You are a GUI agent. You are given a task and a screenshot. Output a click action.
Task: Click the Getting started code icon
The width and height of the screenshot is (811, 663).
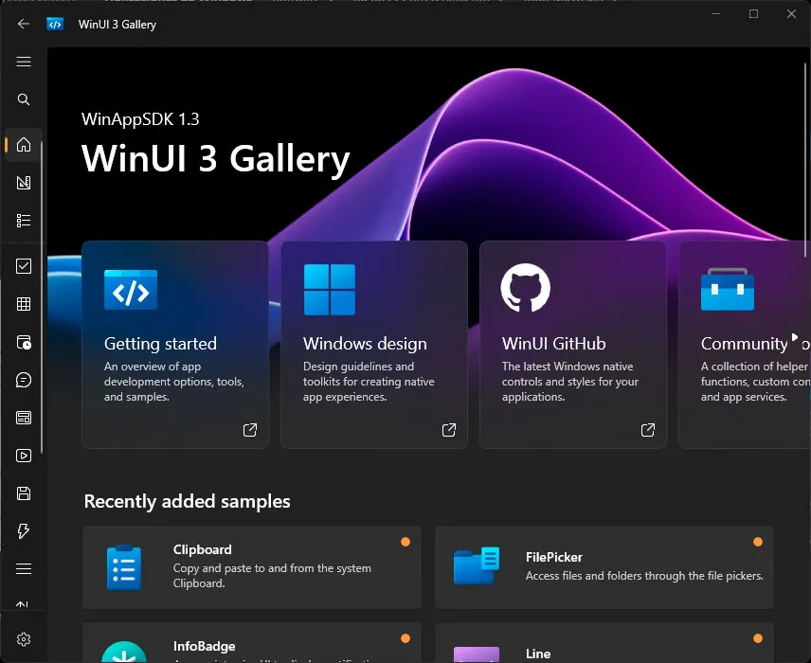131,290
